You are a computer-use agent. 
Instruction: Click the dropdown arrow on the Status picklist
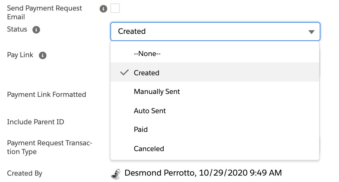click(312, 32)
